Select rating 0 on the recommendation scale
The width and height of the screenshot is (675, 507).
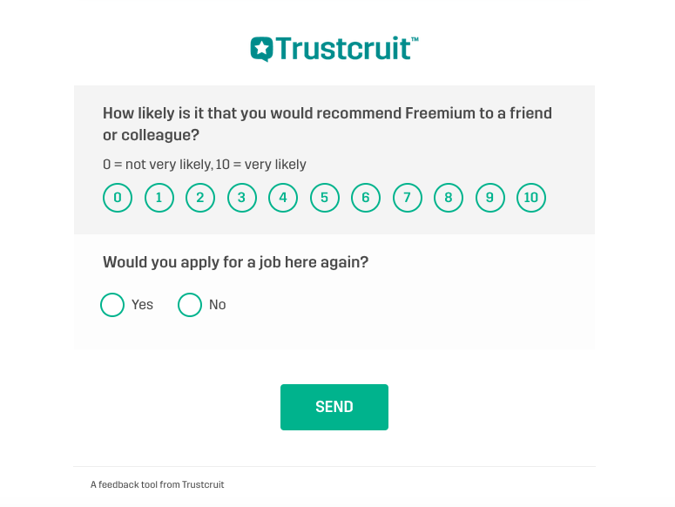pos(118,198)
